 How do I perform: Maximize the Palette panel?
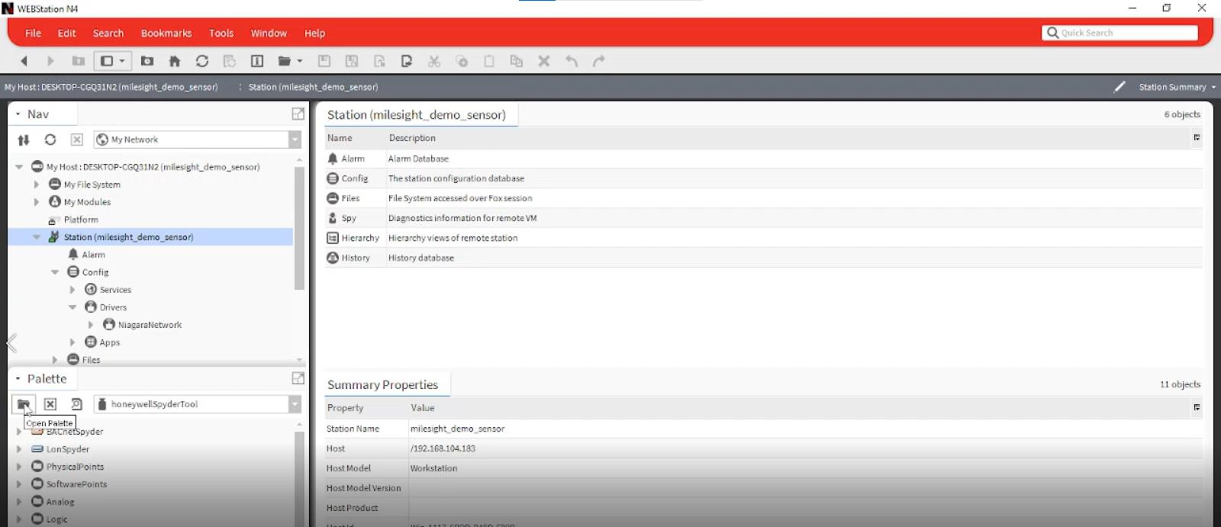coord(298,378)
